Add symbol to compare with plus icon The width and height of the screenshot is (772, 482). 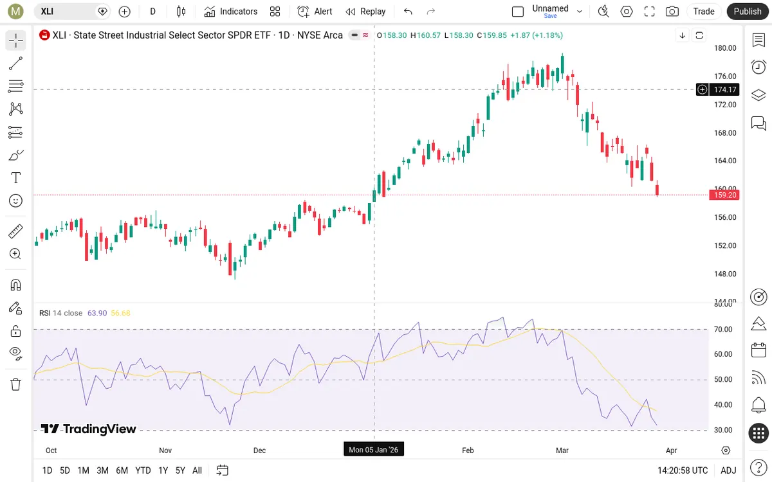[124, 12]
